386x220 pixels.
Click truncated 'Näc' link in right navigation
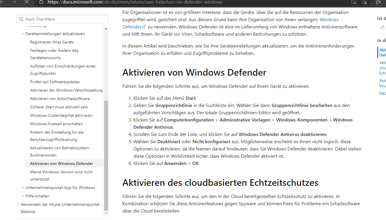(383, 93)
